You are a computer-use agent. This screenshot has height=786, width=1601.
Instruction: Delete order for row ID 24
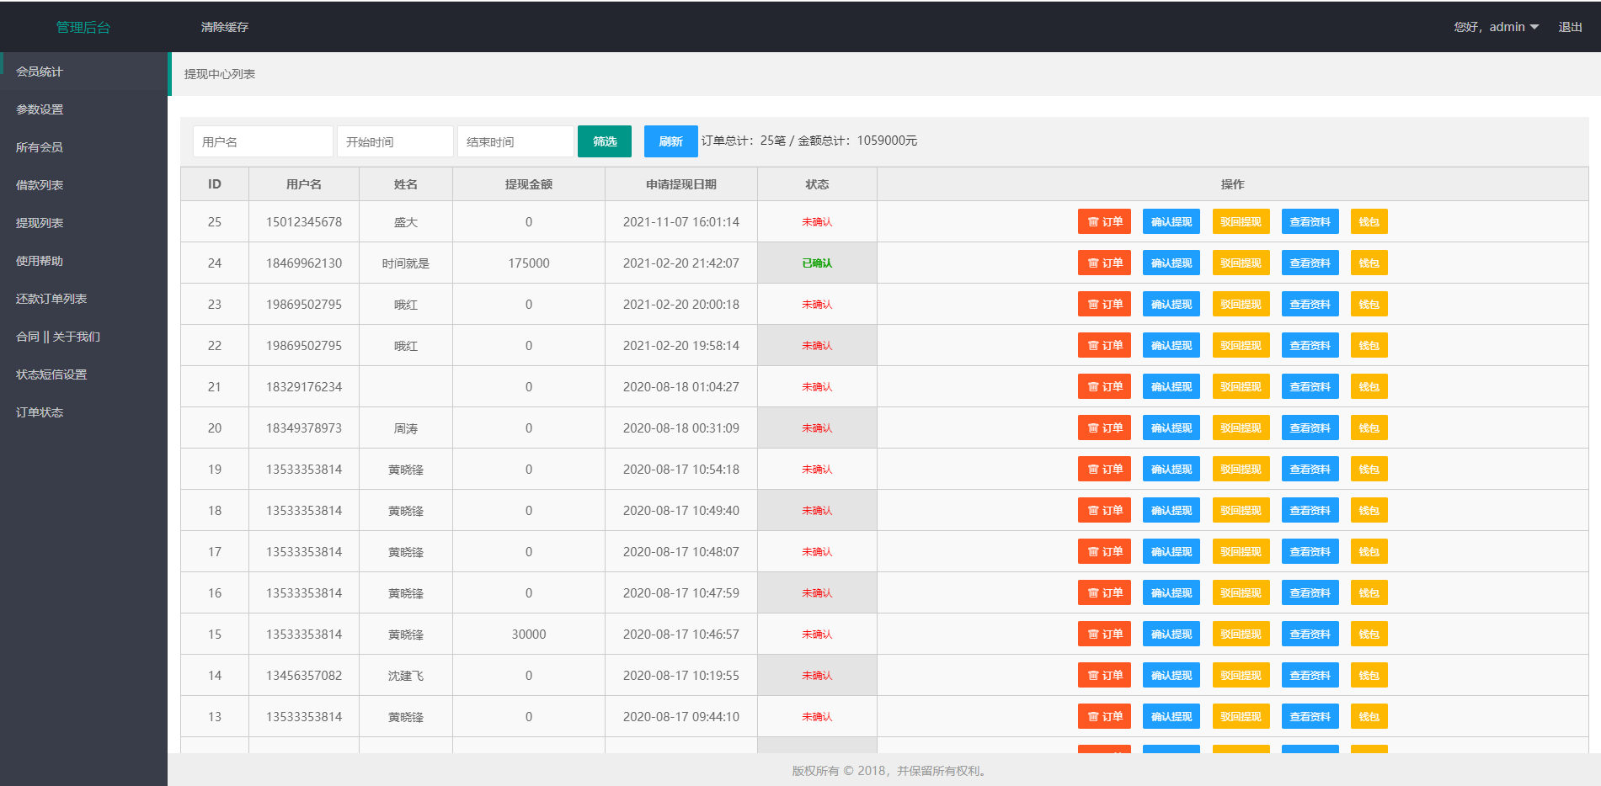point(1104,263)
